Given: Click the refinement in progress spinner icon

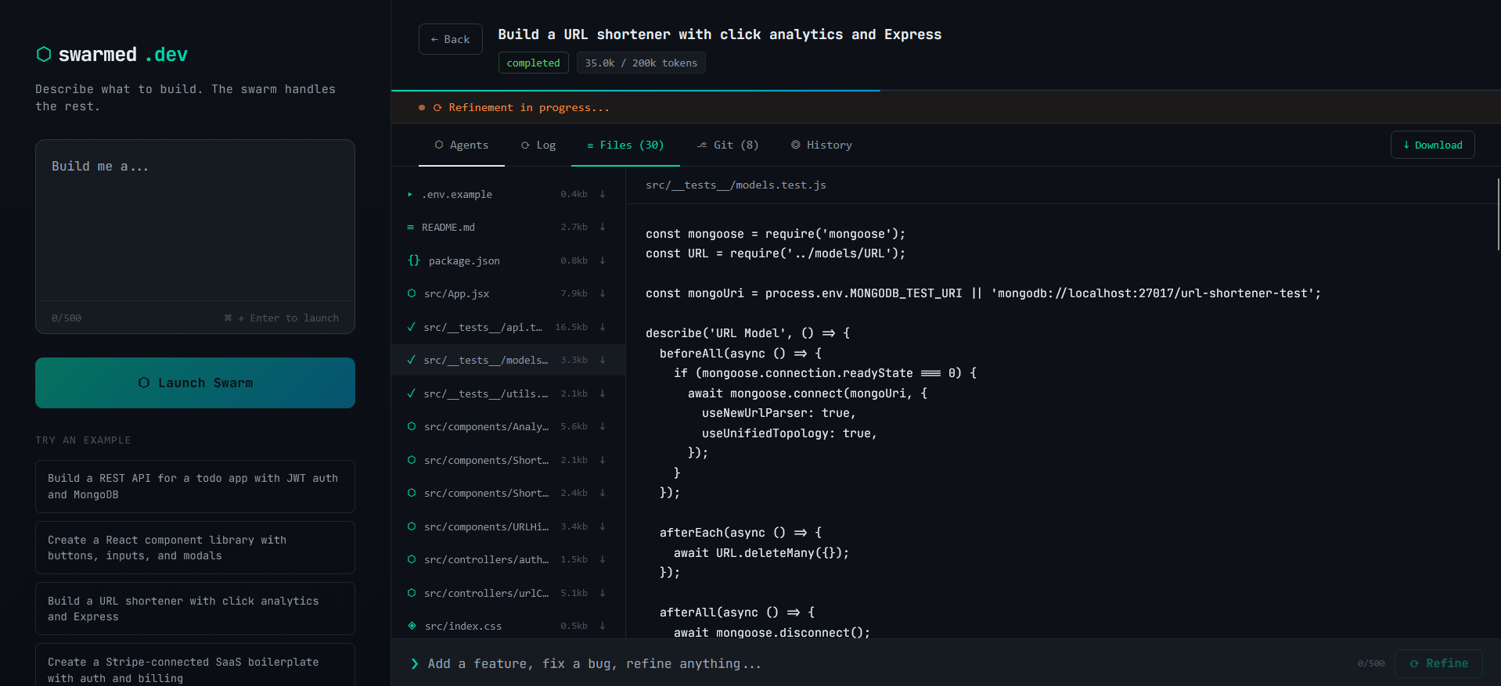Looking at the screenshot, I should (x=437, y=108).
